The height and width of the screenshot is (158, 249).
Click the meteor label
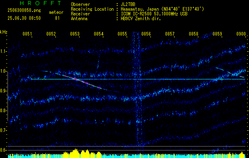tap(56, 12)
